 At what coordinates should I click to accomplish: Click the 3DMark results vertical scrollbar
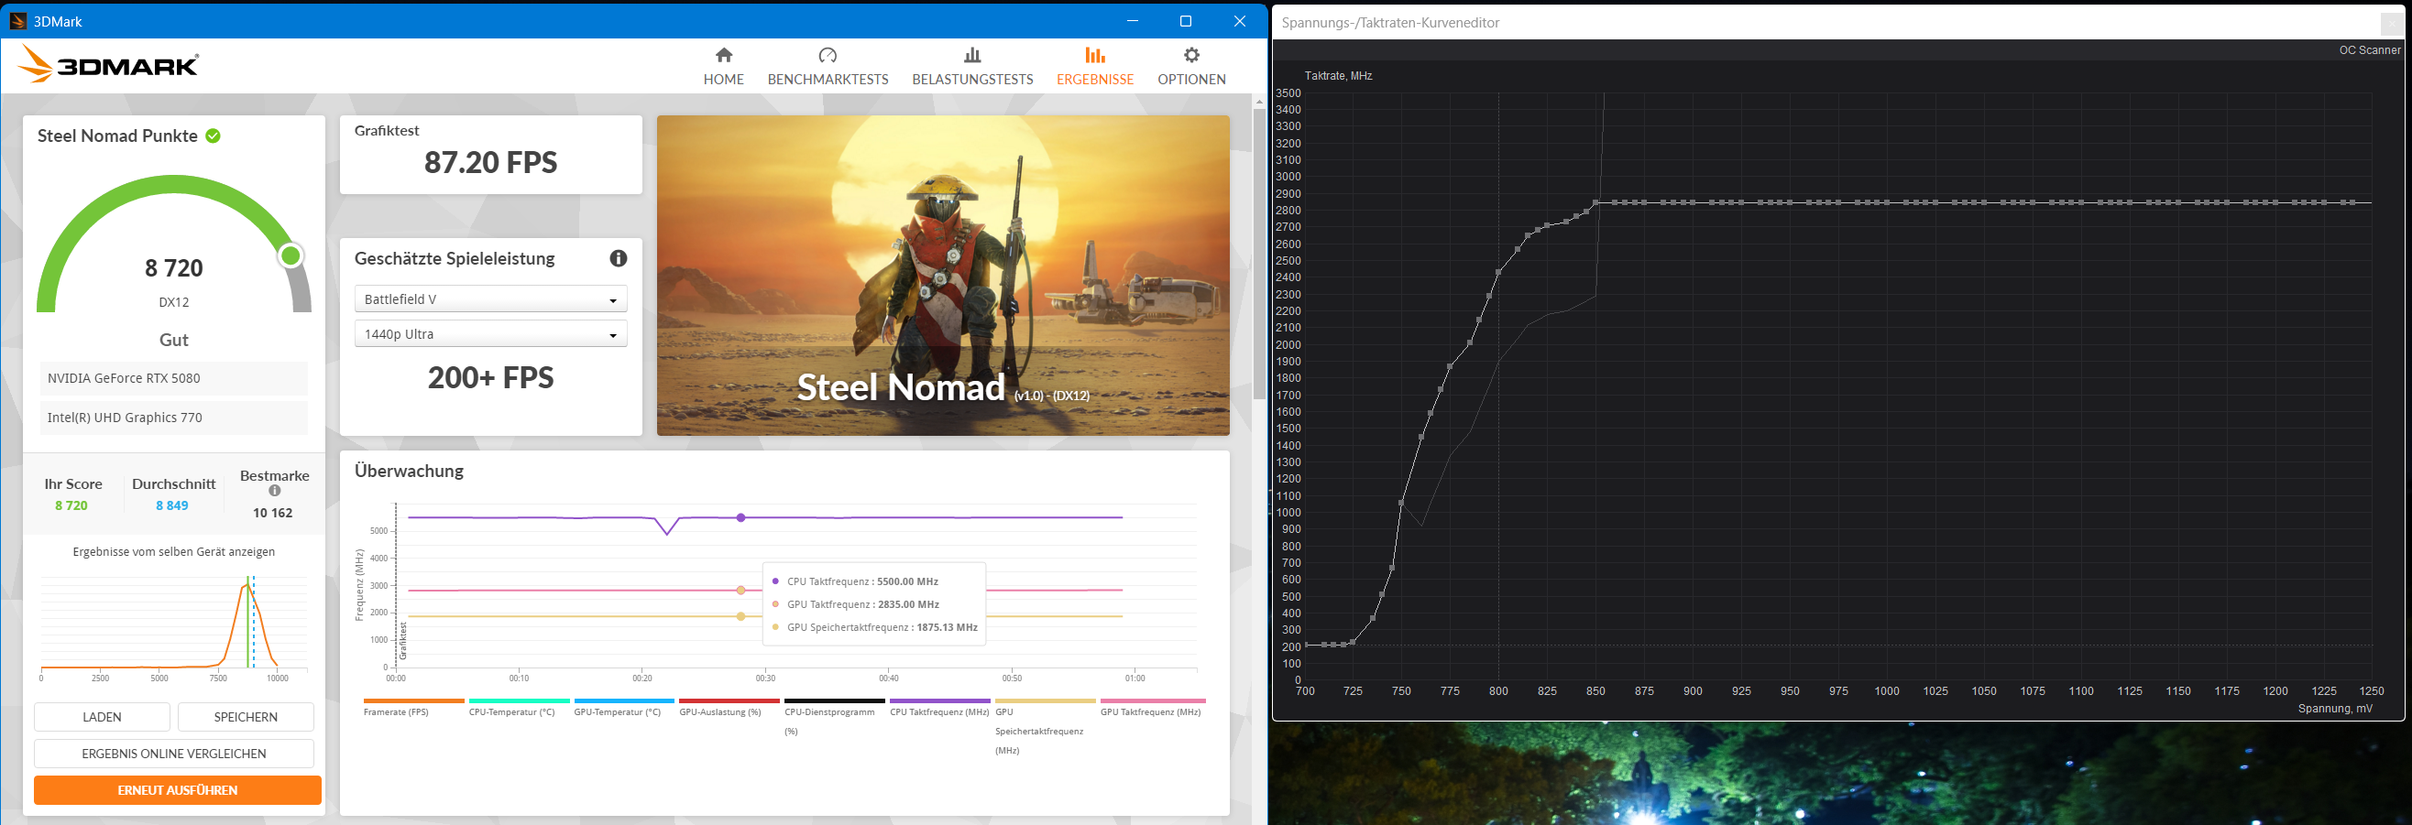(x=1259, y=253)
